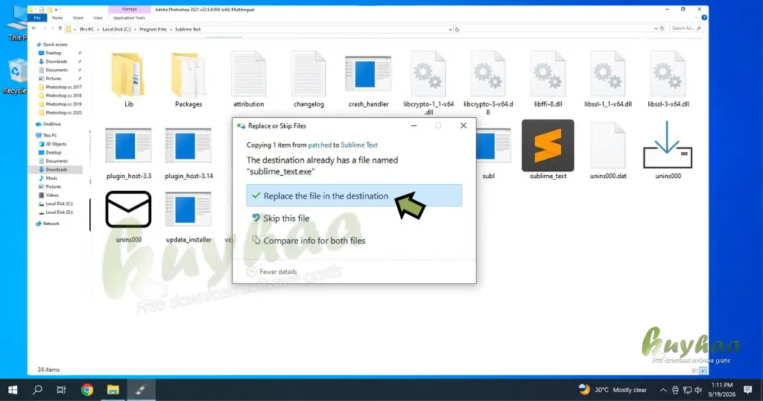Open Task View on taskbar
This screenshot has width=763, height=401.
click(61, 390)
